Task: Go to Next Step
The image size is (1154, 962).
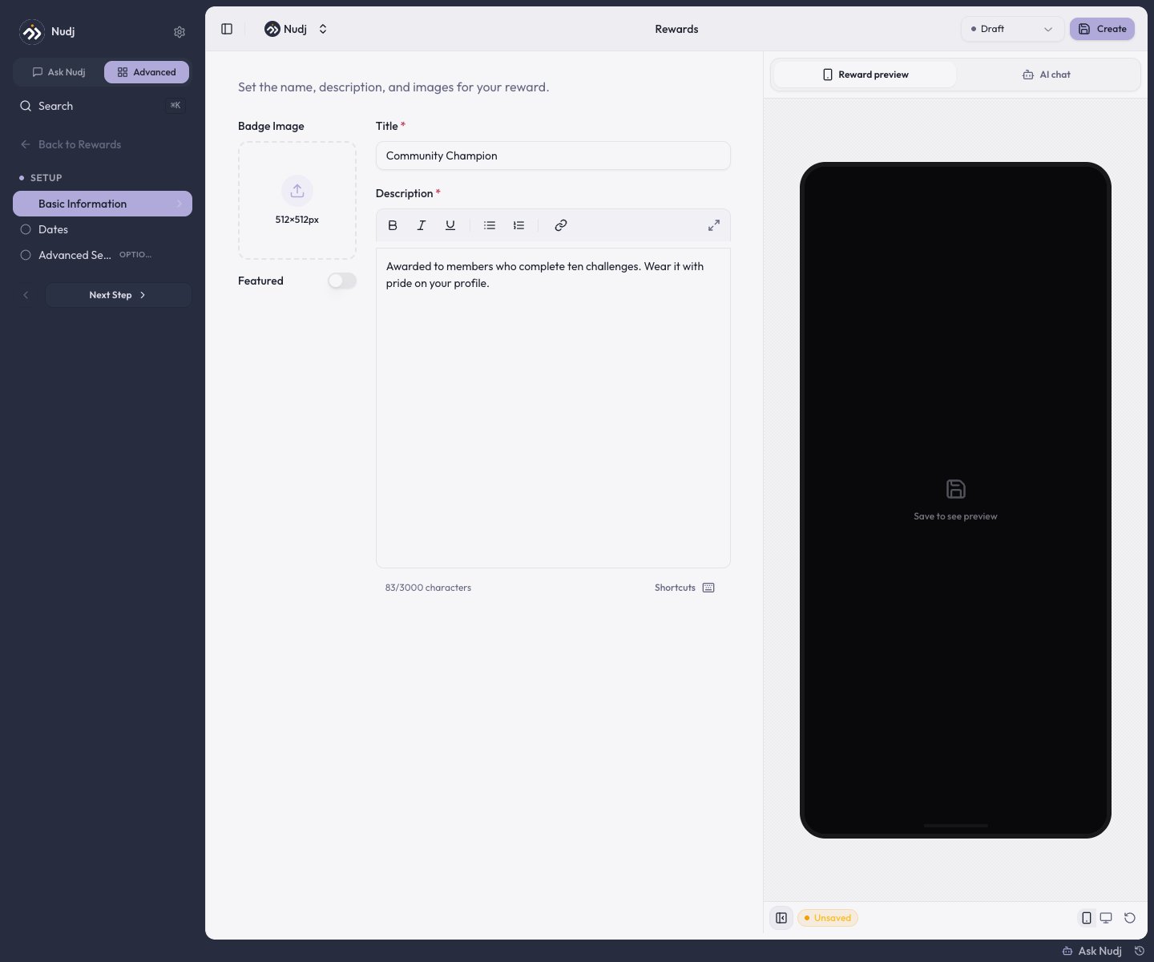Action: click(118, 295)
